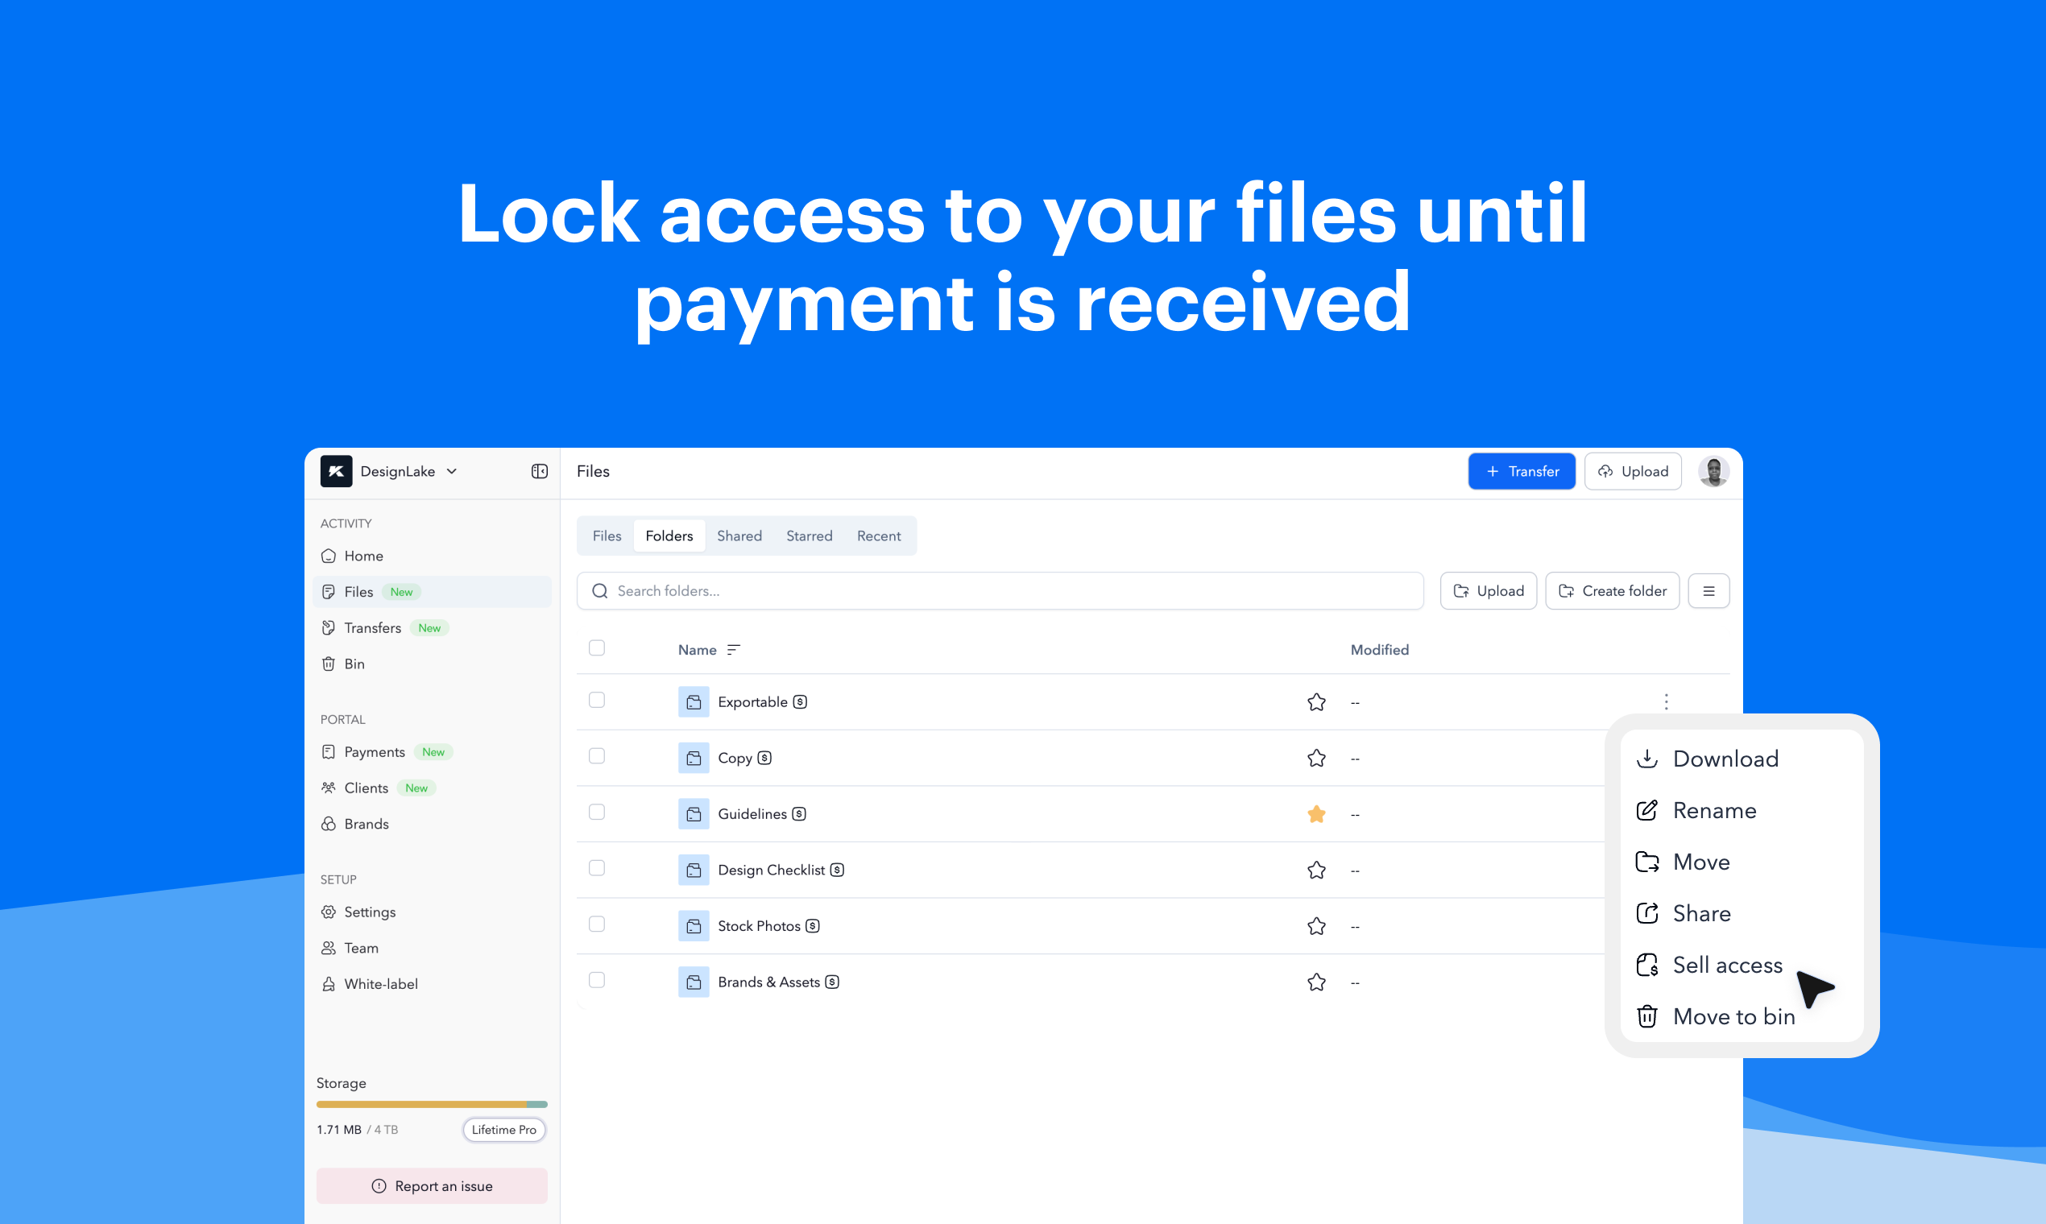This screenshot has width=2046, height=1224.
Task: Open Team in the setup section
Action: pyautogui.click(x=432, y=948)
